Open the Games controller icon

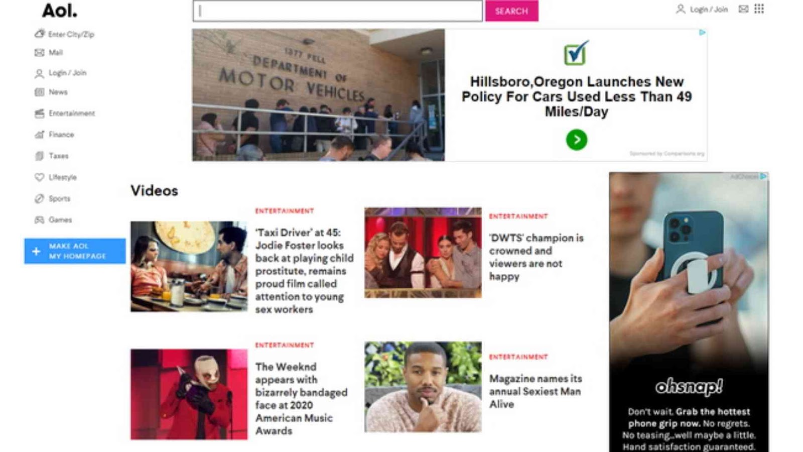[39, 220]
